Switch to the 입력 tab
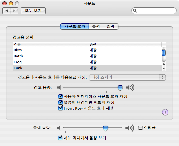The height and width of the screenshot is (146, 179). click(x=110, y=26)
